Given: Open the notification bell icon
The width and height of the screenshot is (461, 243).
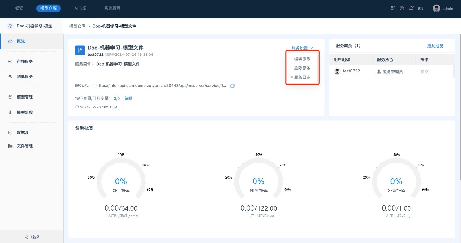Looking at the screenshot, I should pyautogui.click(x=411, y=8).
